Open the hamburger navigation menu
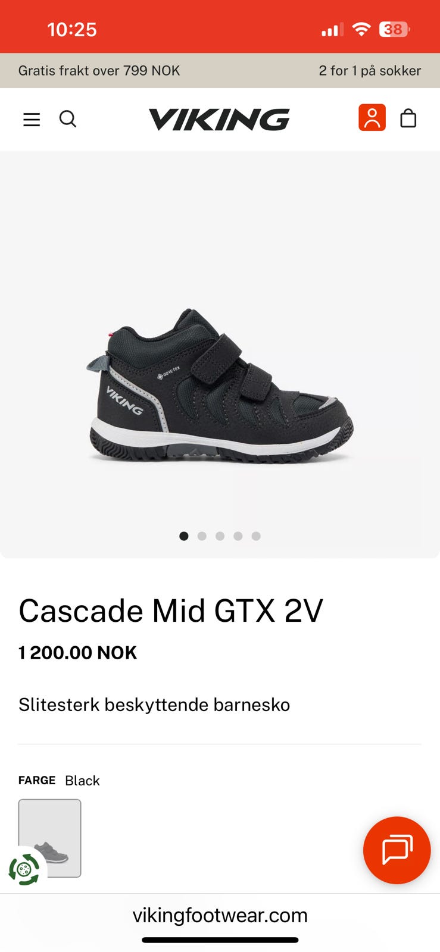The image size is (440, 952). pyautogui.click(x=32, y=120)
